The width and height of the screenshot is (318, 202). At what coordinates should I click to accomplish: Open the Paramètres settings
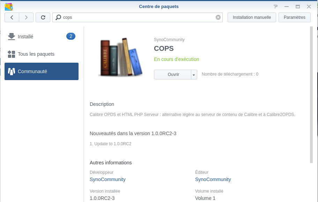(x=294, y=17)
